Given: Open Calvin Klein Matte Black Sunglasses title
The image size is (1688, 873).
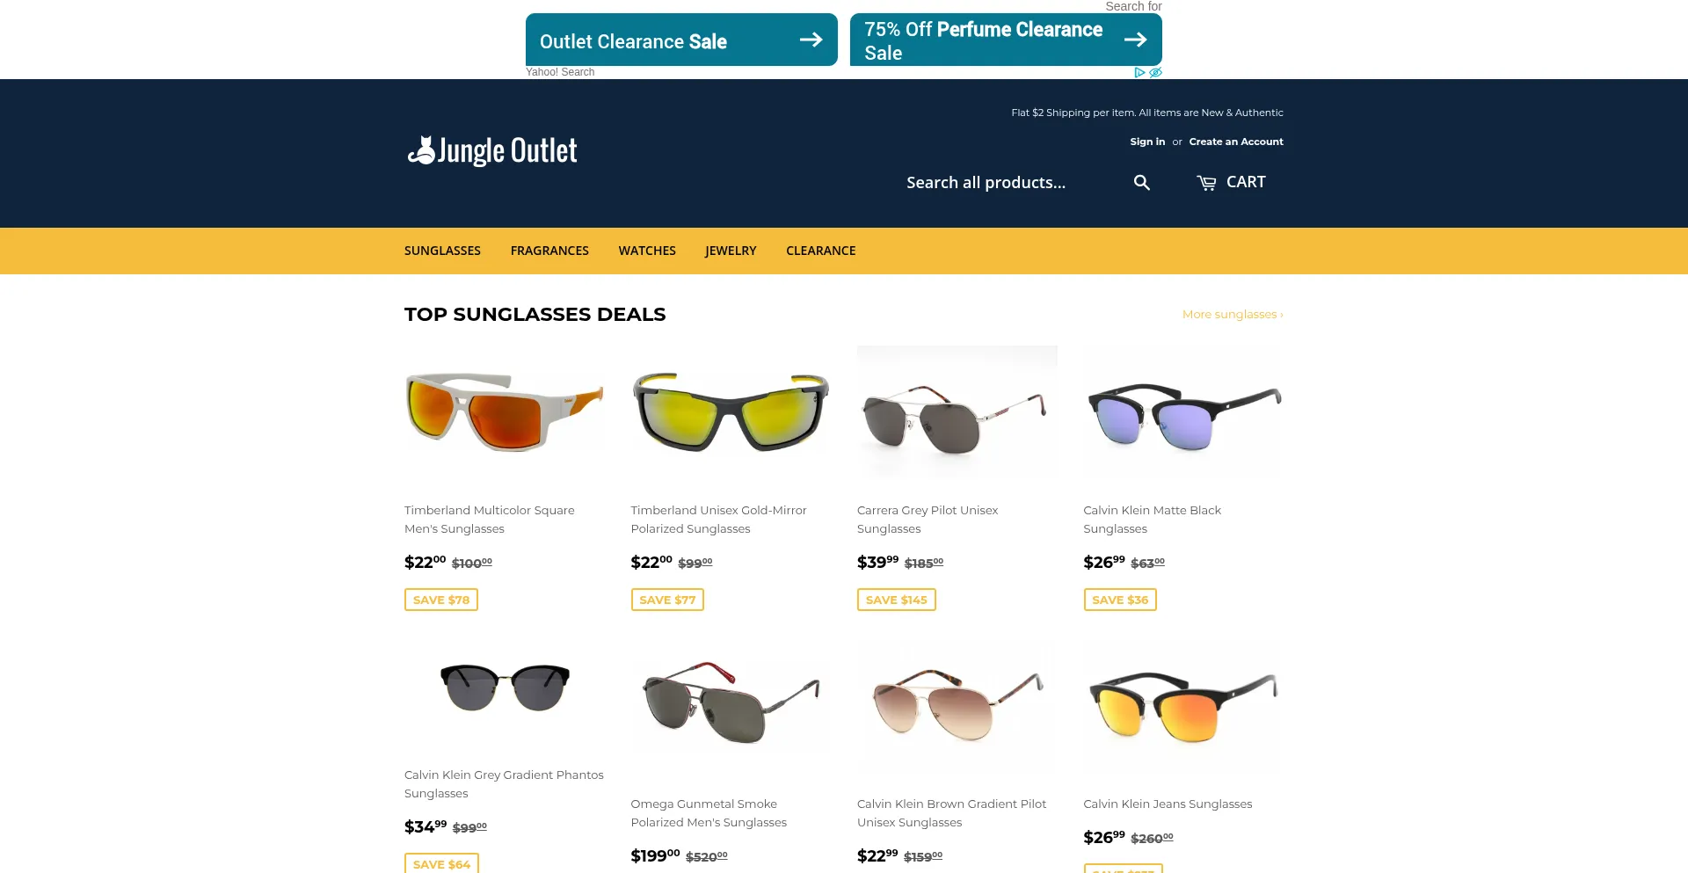Looking at the screenshot, I should pos(1152,520).
